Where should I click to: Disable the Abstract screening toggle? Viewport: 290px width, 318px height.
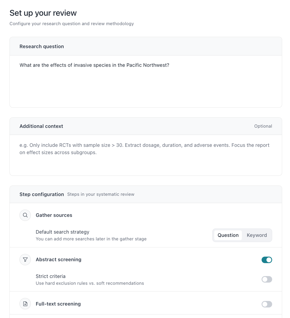pyautogui.click(x=266, y=260)
